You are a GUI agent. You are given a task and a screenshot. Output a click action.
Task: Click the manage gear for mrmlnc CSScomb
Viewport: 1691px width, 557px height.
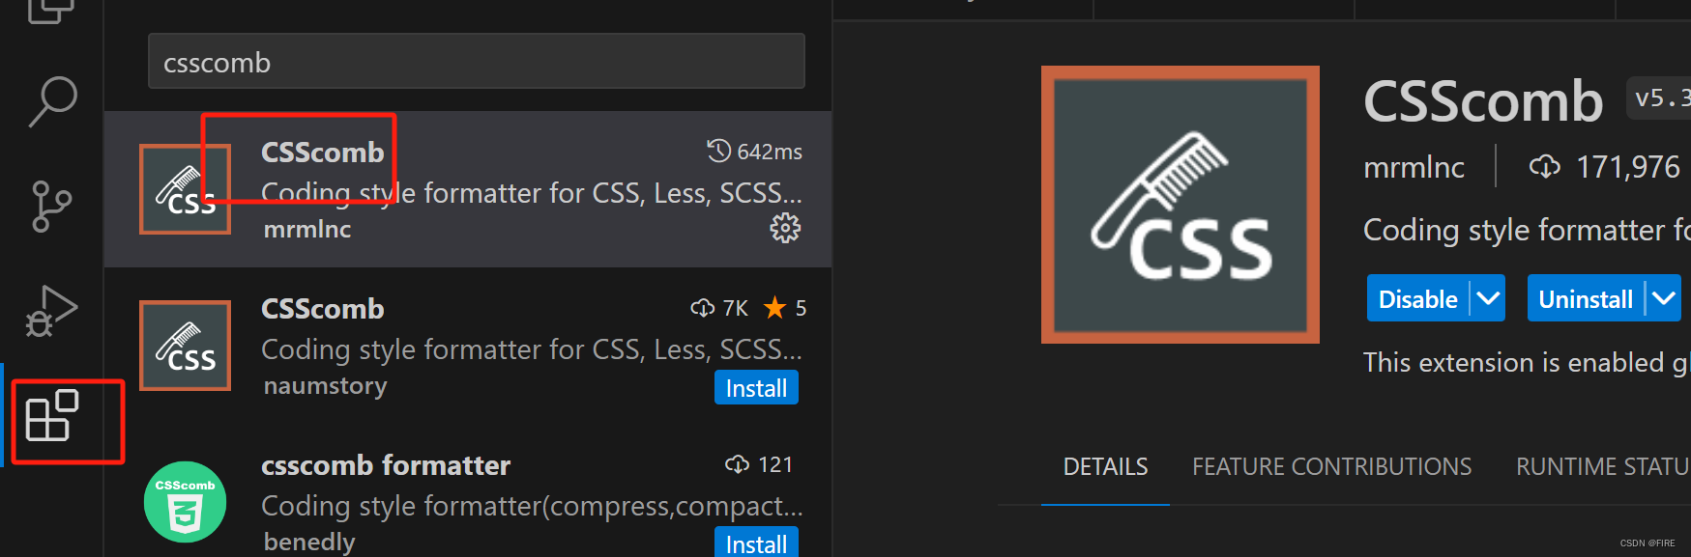(785, 229)
